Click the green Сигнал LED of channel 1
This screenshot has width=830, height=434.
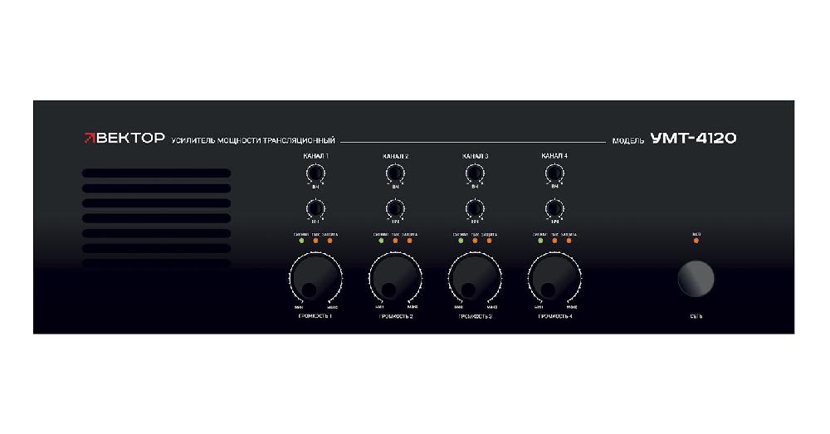(301, 241)
